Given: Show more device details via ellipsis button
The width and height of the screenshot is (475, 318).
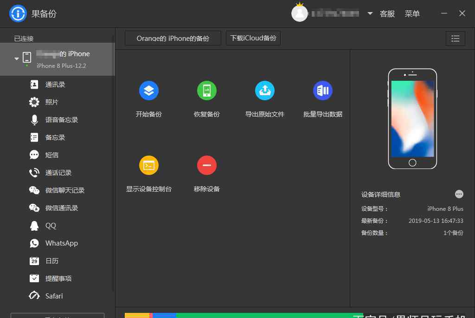Looking at the screenshot, I should 459,194.
